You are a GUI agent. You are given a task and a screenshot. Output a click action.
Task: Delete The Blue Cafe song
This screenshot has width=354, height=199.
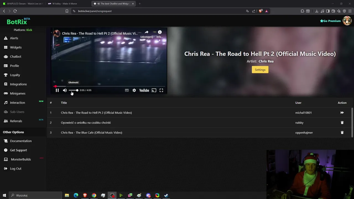click(x=342, y=132)
